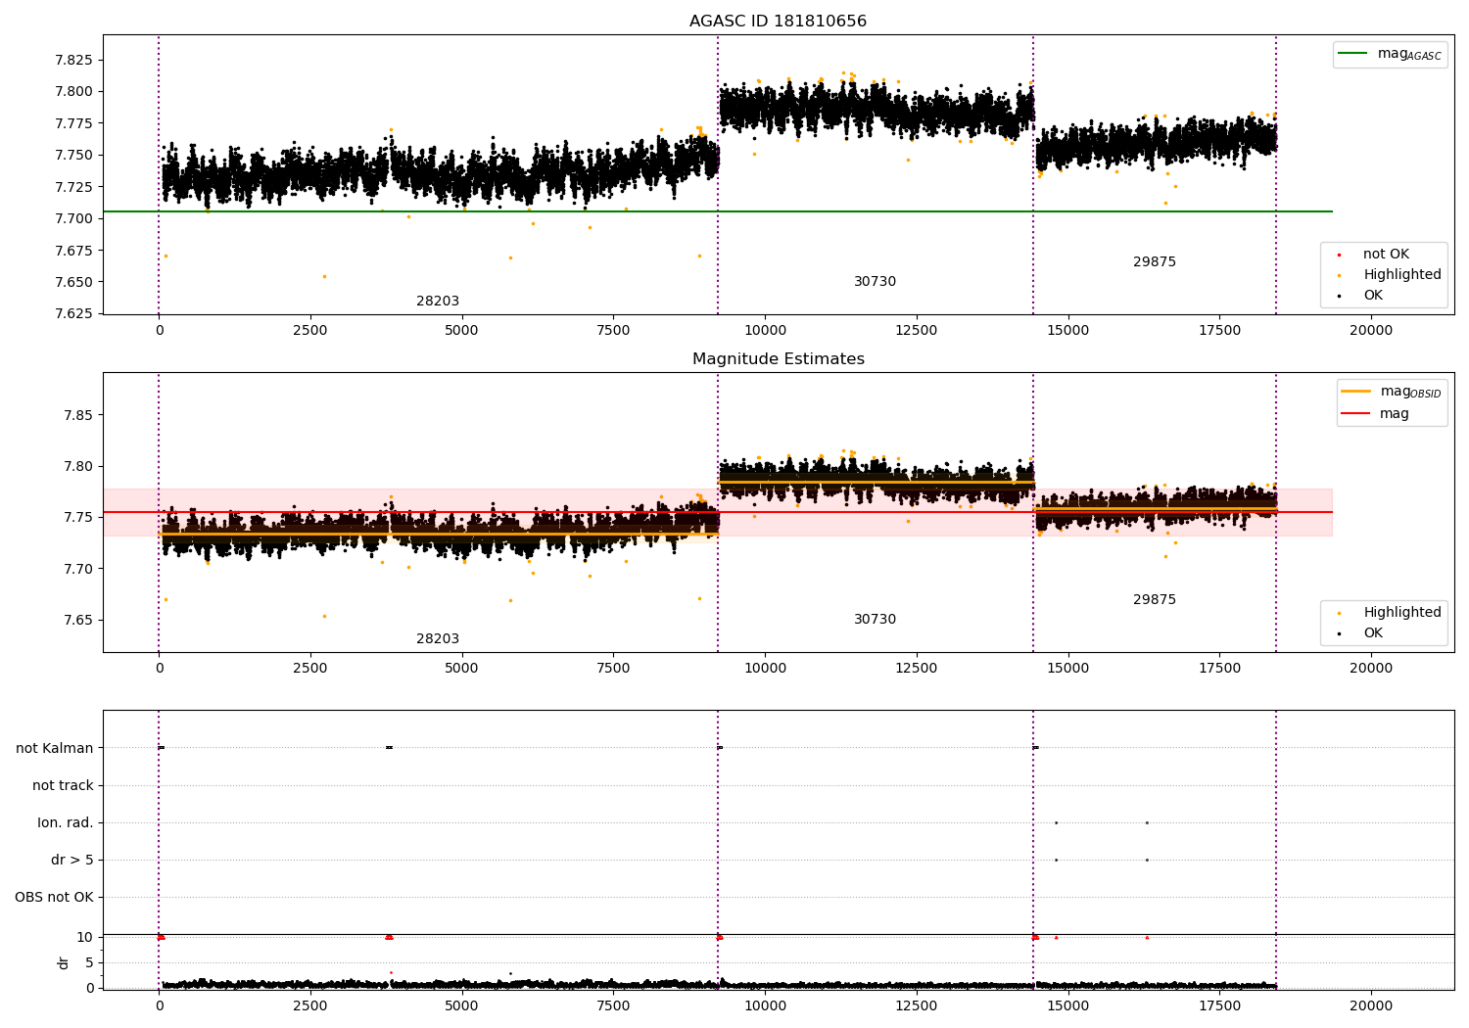Image resolution: width=1469 pixels, height=1028 pixels.
Task: Click obsid label 30730 in Magnitude Estimates plot
Action: pyautogui.click(x=875, y=619)
